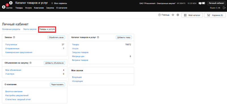Open the messages speech-bubble icon
The width and height of the screenshot is (227, 105).
[x=200, y=3]
